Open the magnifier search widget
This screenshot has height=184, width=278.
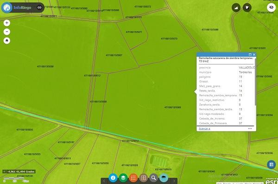[153, 178]
